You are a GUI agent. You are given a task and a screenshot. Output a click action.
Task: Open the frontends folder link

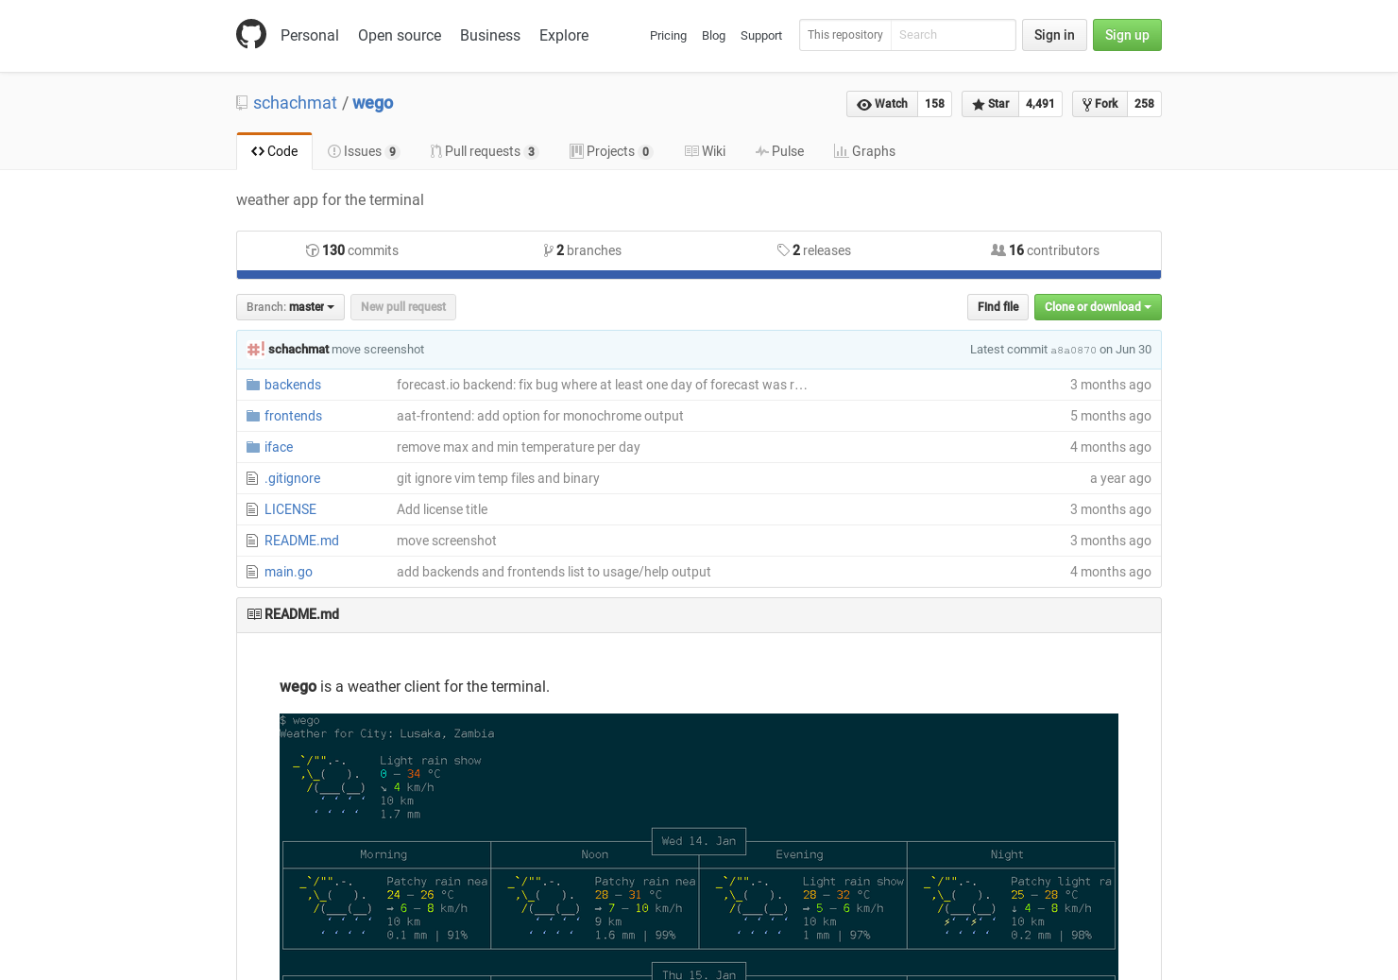pos(293,416)
